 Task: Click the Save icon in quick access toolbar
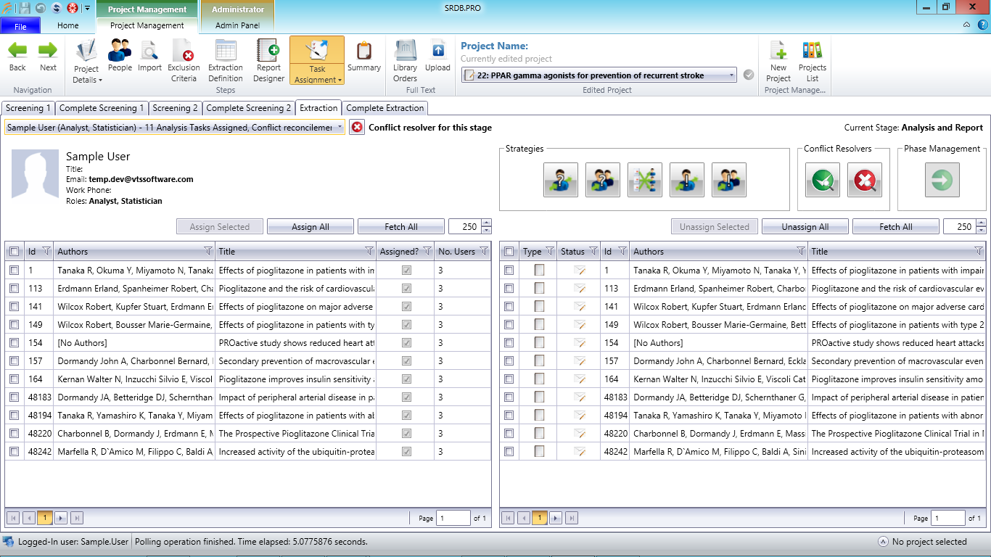point(25,8)
